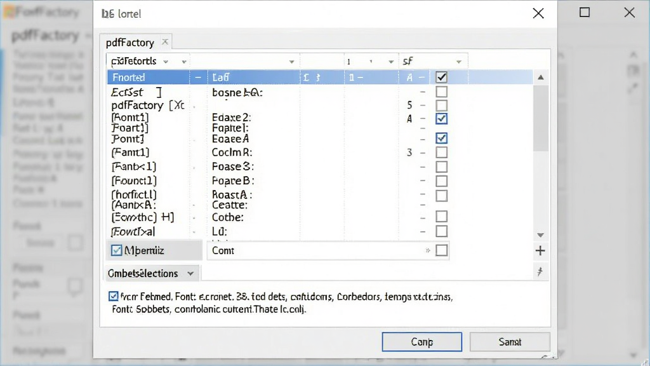Select the pdfFactory [Xc list row

click(x=320, y=105)
